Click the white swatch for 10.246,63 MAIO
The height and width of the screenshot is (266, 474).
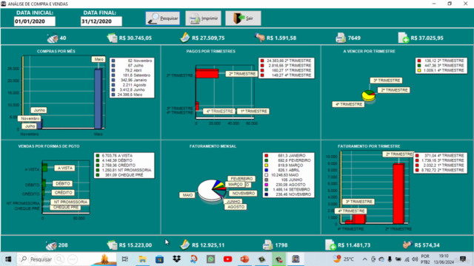coord(267,175)
